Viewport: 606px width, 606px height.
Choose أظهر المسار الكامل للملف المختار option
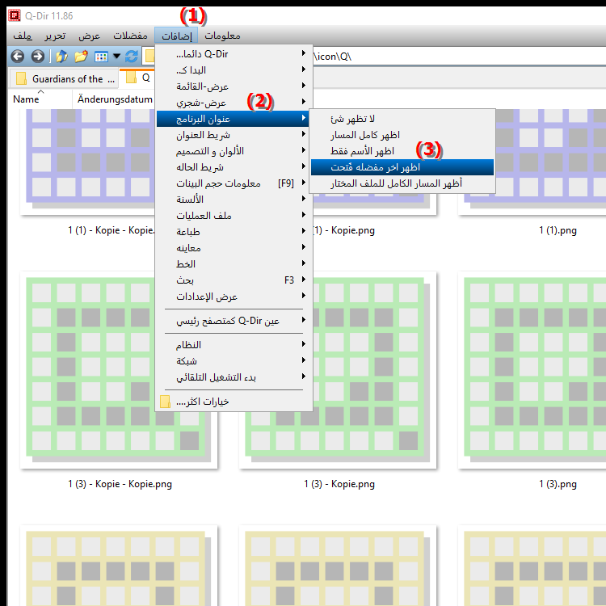click(402, 183)
